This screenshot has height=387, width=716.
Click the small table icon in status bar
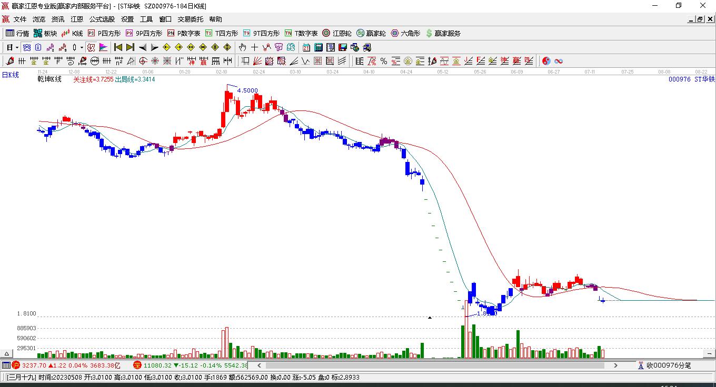(x=6, y=365)
